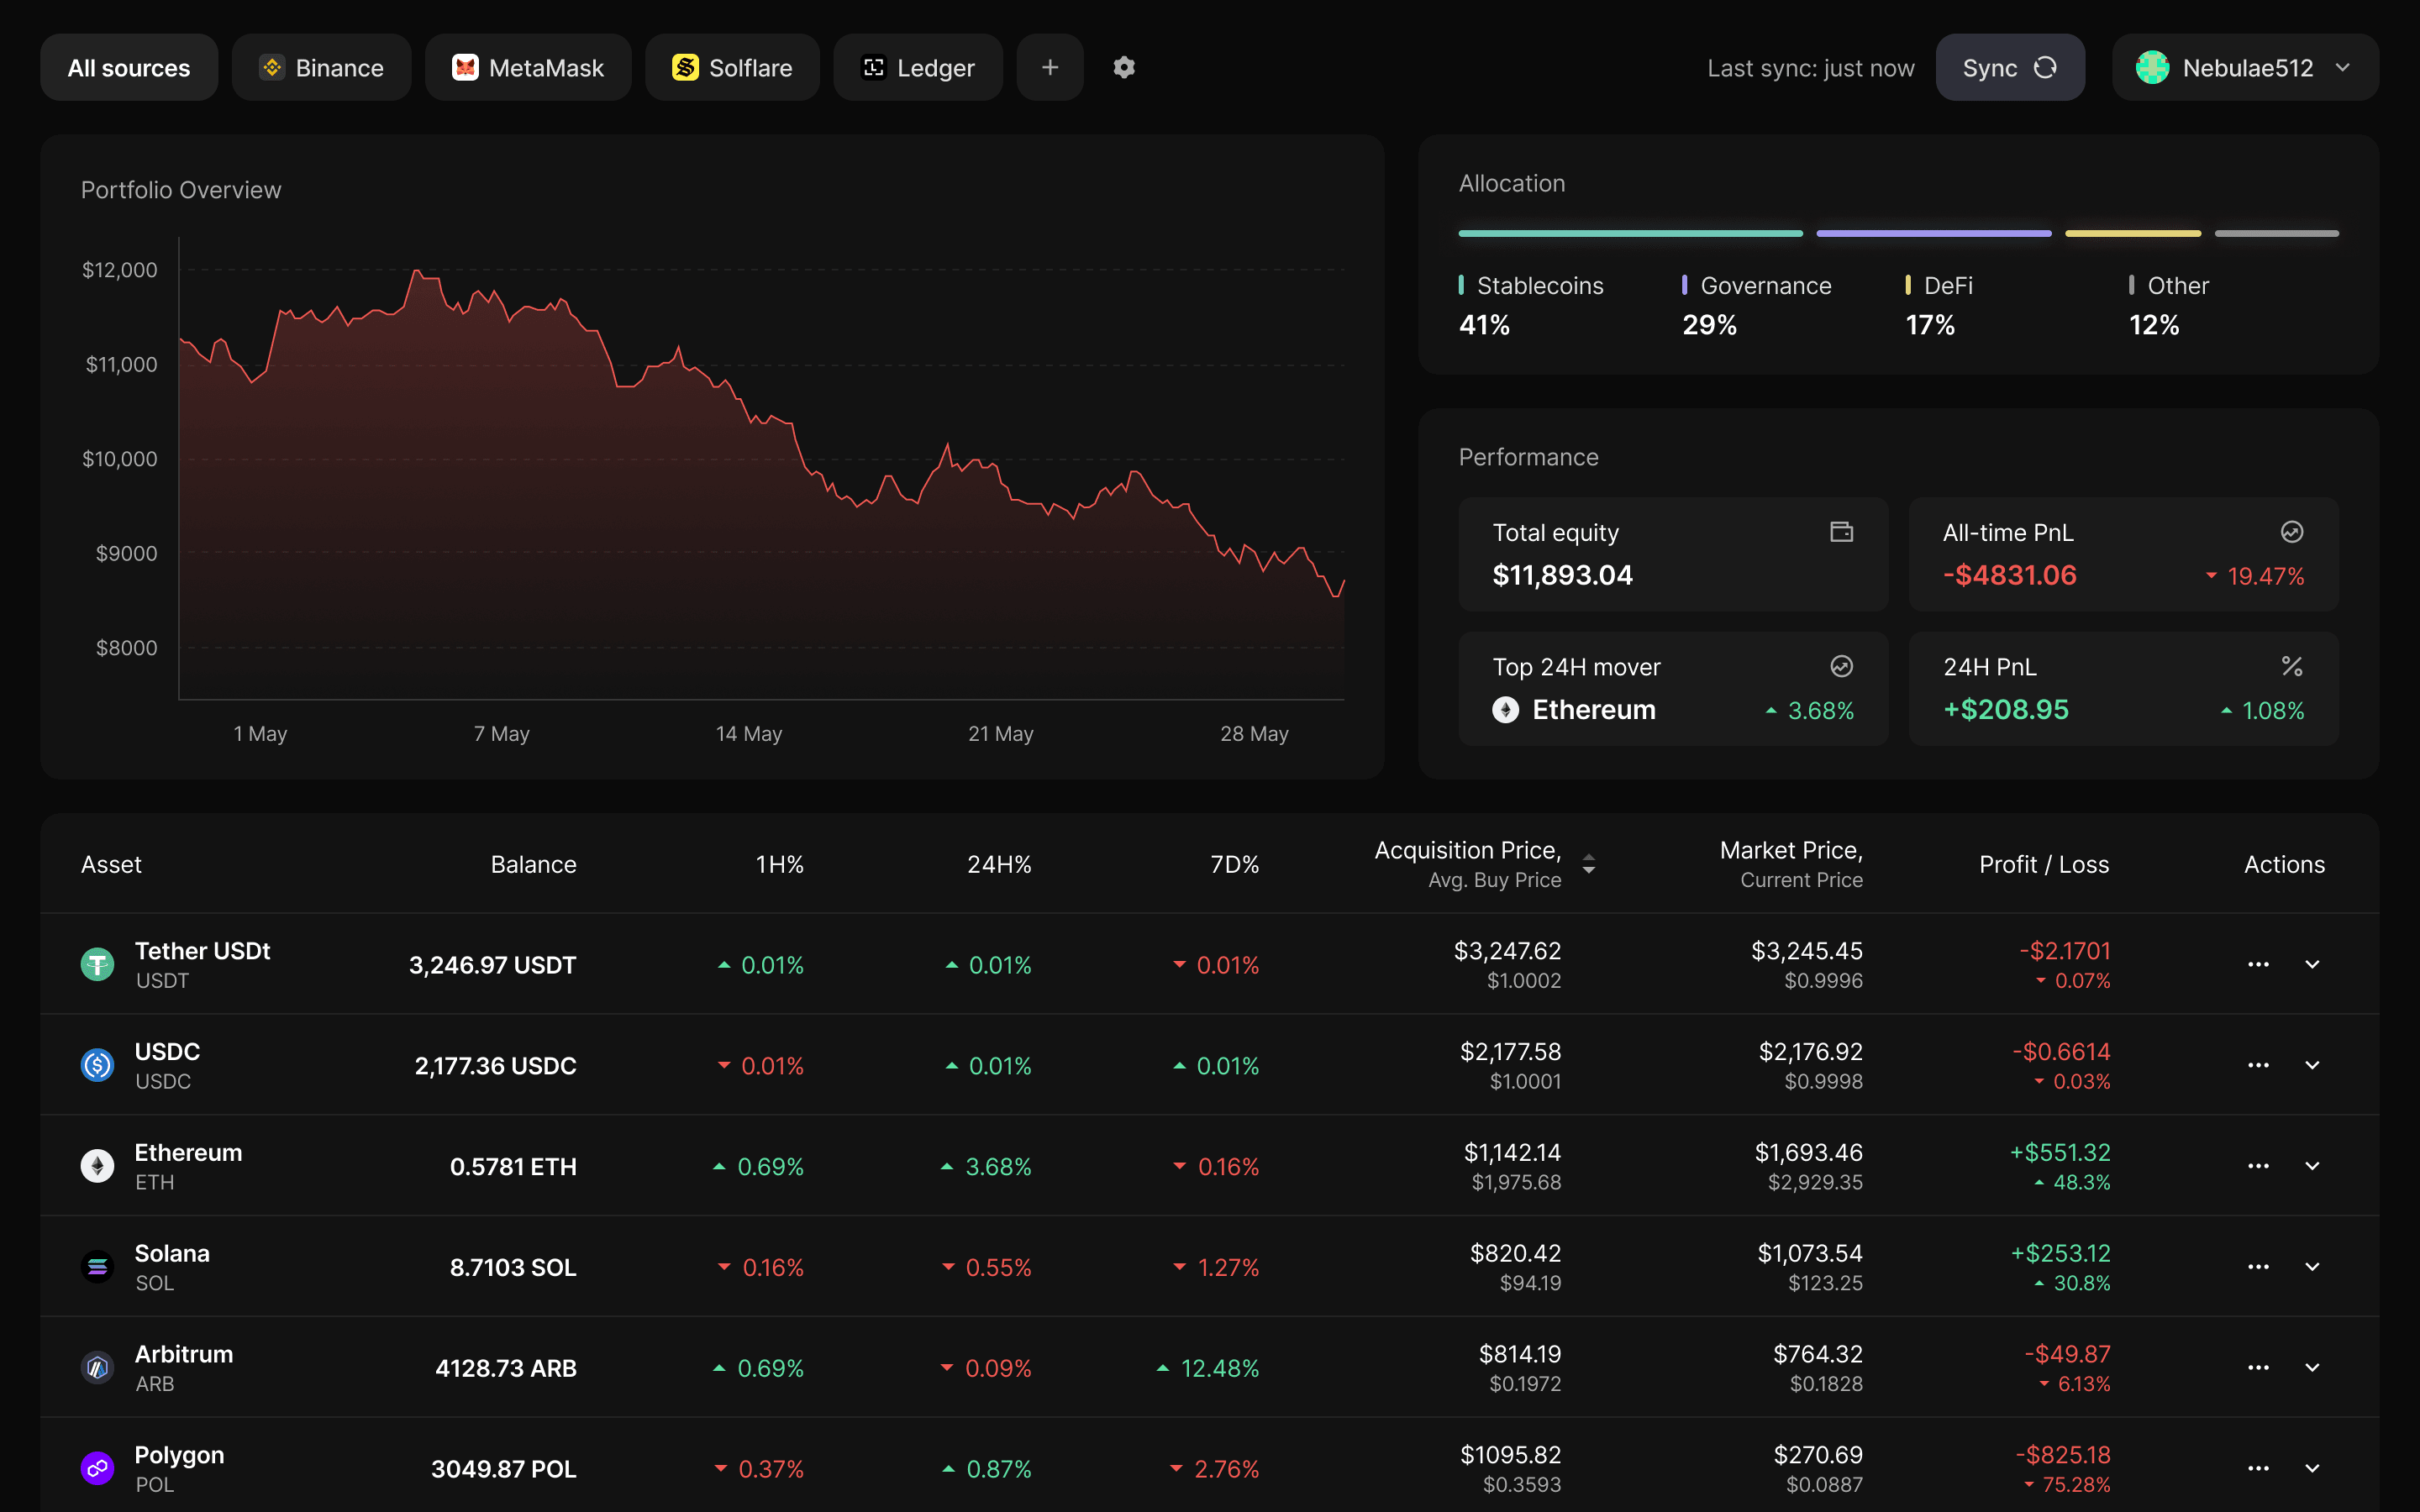Expand the Arbitrum row chevron
The image size is (2420, 1512).
(2312, 1367)
